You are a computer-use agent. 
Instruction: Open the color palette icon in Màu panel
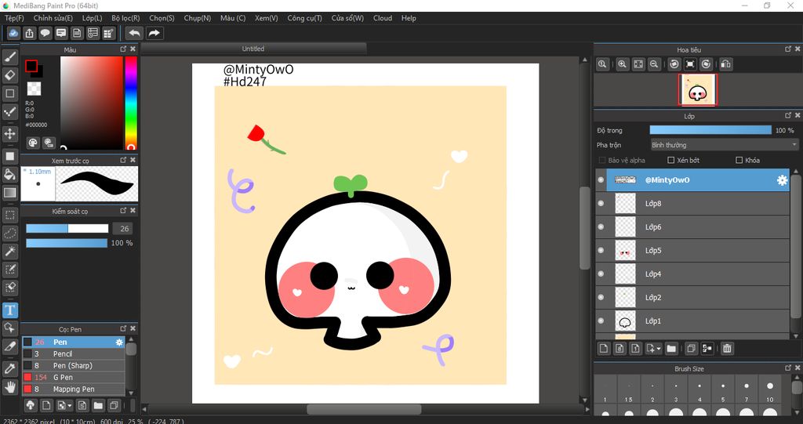pos(32,143)
